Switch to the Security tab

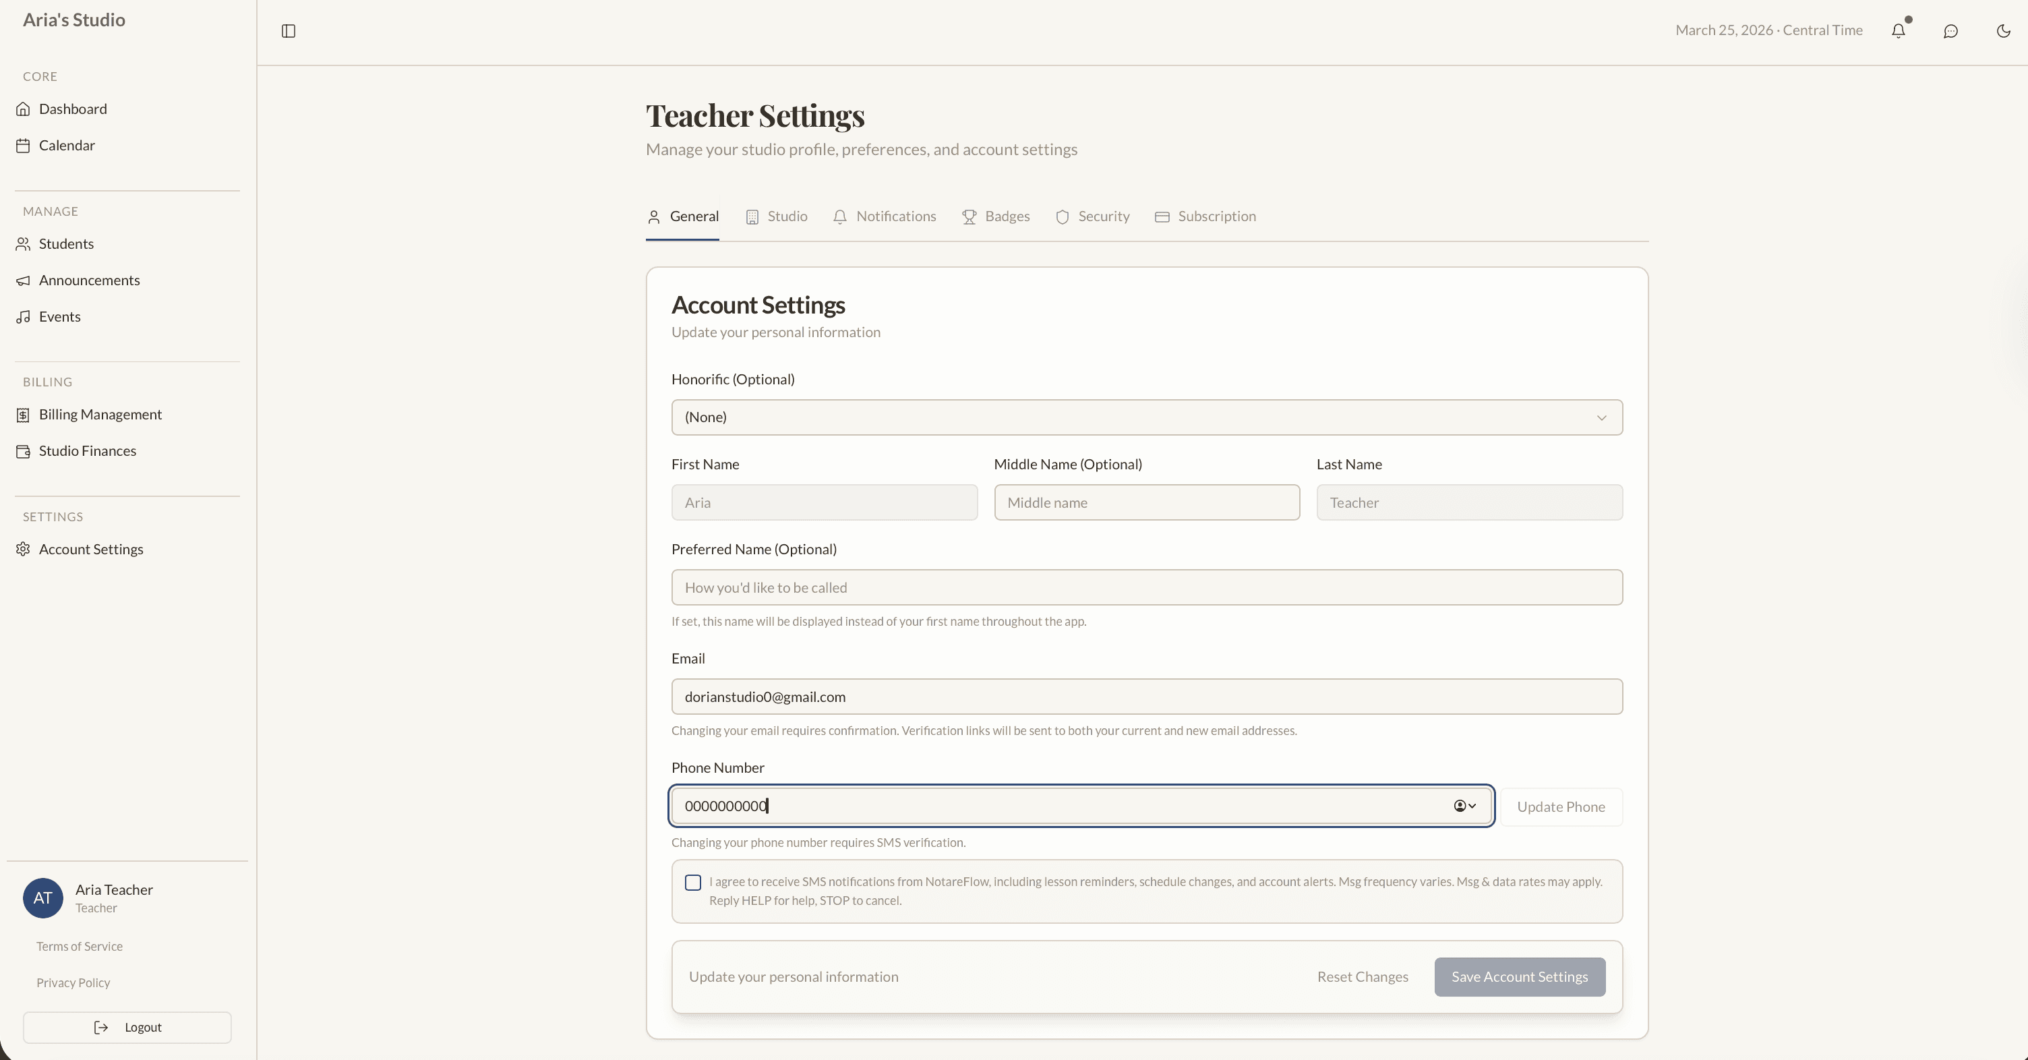tap(1092, 216)
